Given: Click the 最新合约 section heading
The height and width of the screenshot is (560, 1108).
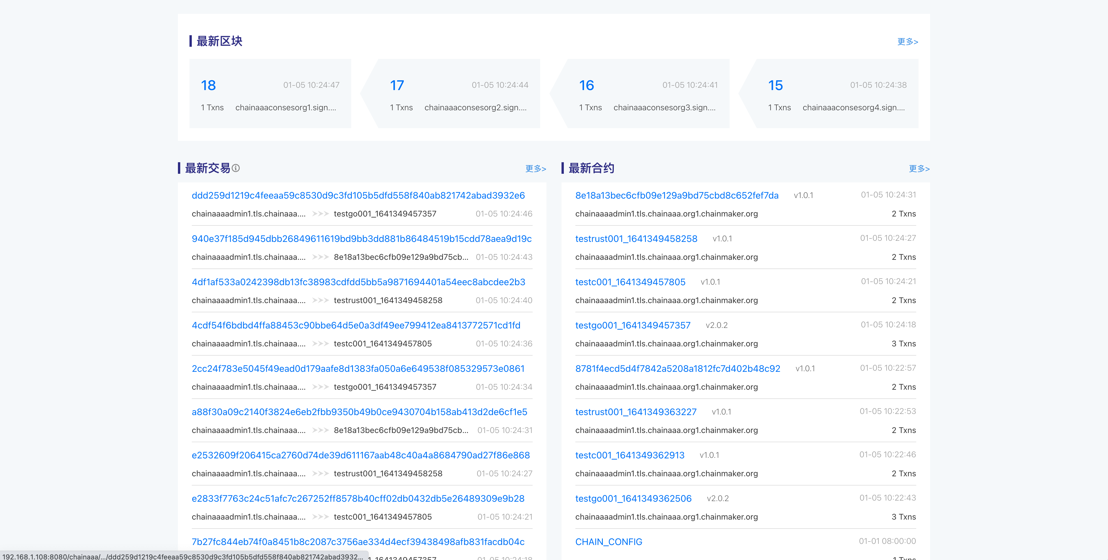Looking at the screenshot, I should pos(592,168).
